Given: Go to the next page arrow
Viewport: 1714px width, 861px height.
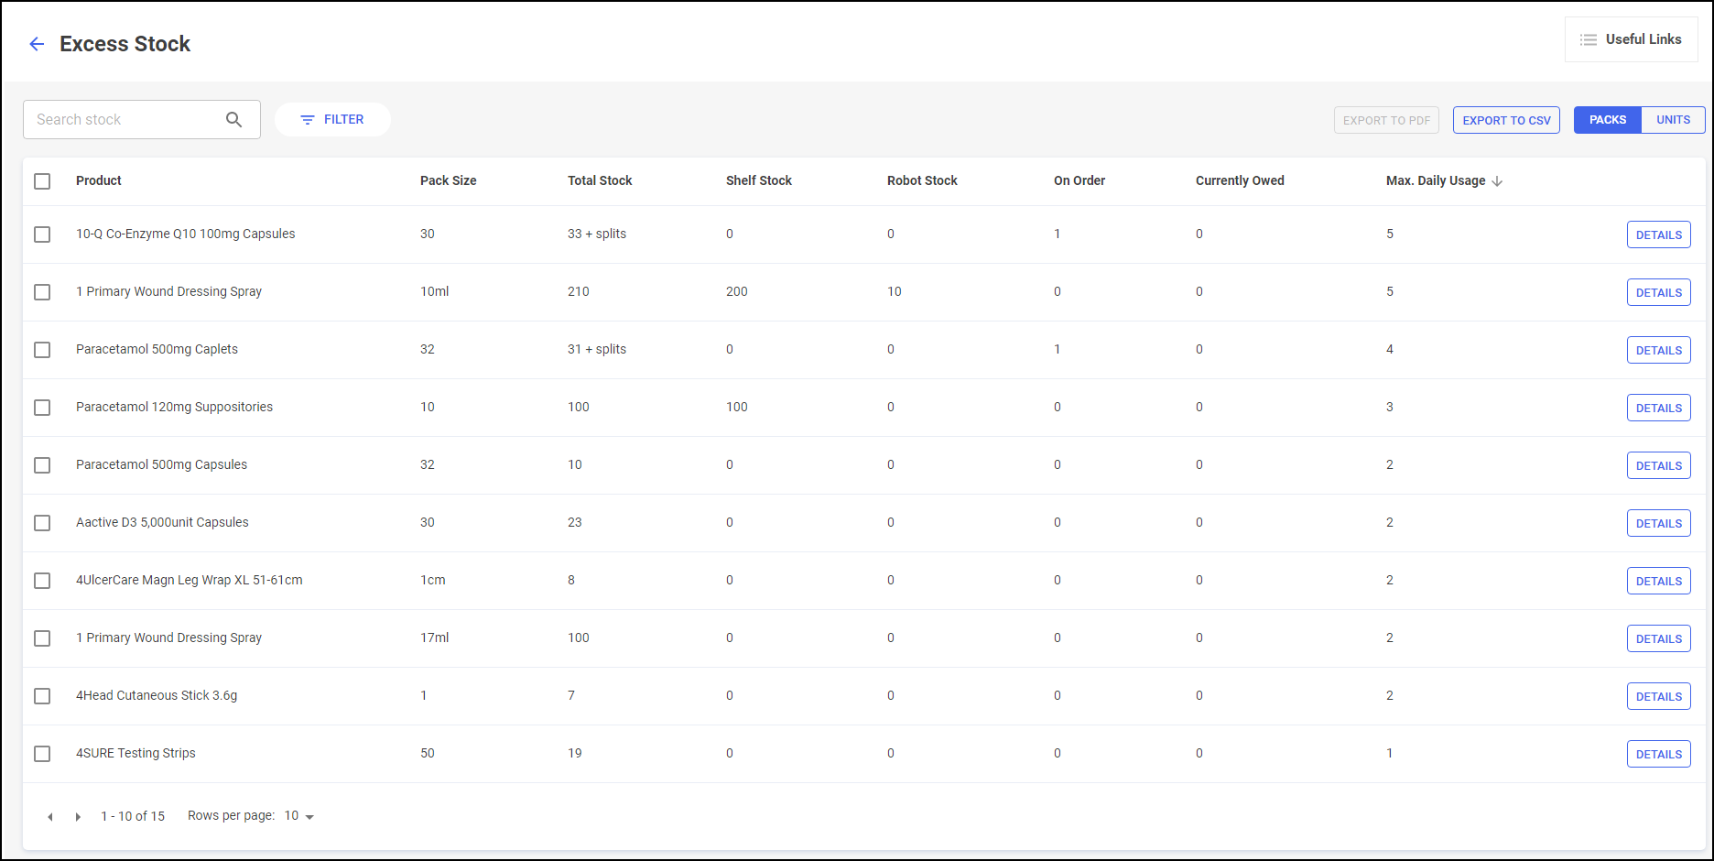Looking at the screenshot, I should pyautogui.click(x=78, y=816).
